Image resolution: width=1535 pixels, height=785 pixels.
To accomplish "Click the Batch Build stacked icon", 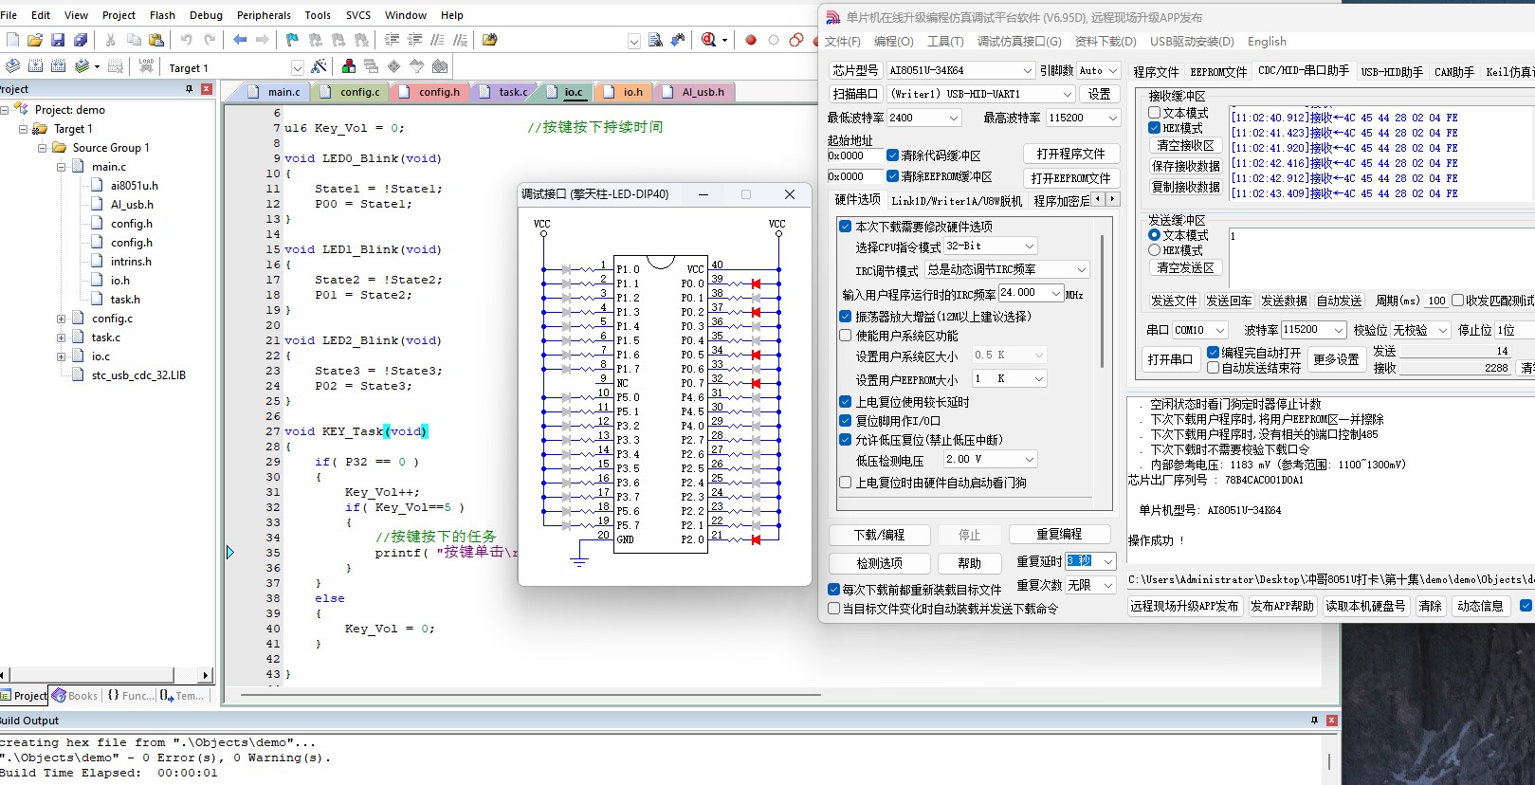I will click(x=82, y=66).
